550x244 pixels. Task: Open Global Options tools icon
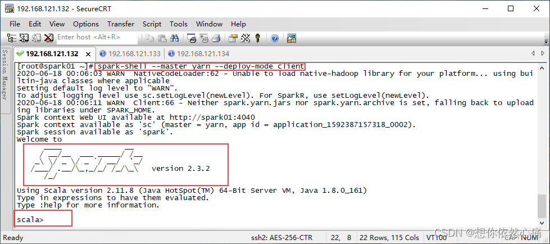(246, 38)
